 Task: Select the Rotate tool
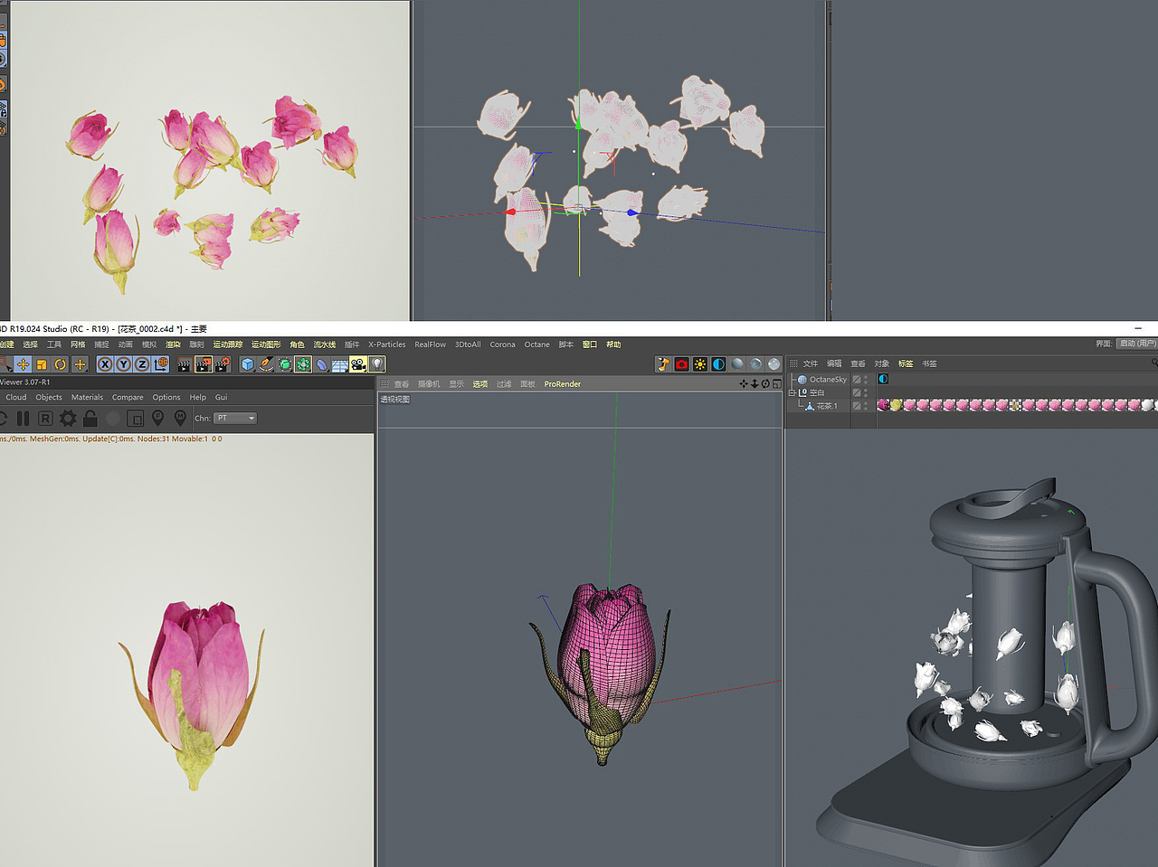(x=61, y=364)
